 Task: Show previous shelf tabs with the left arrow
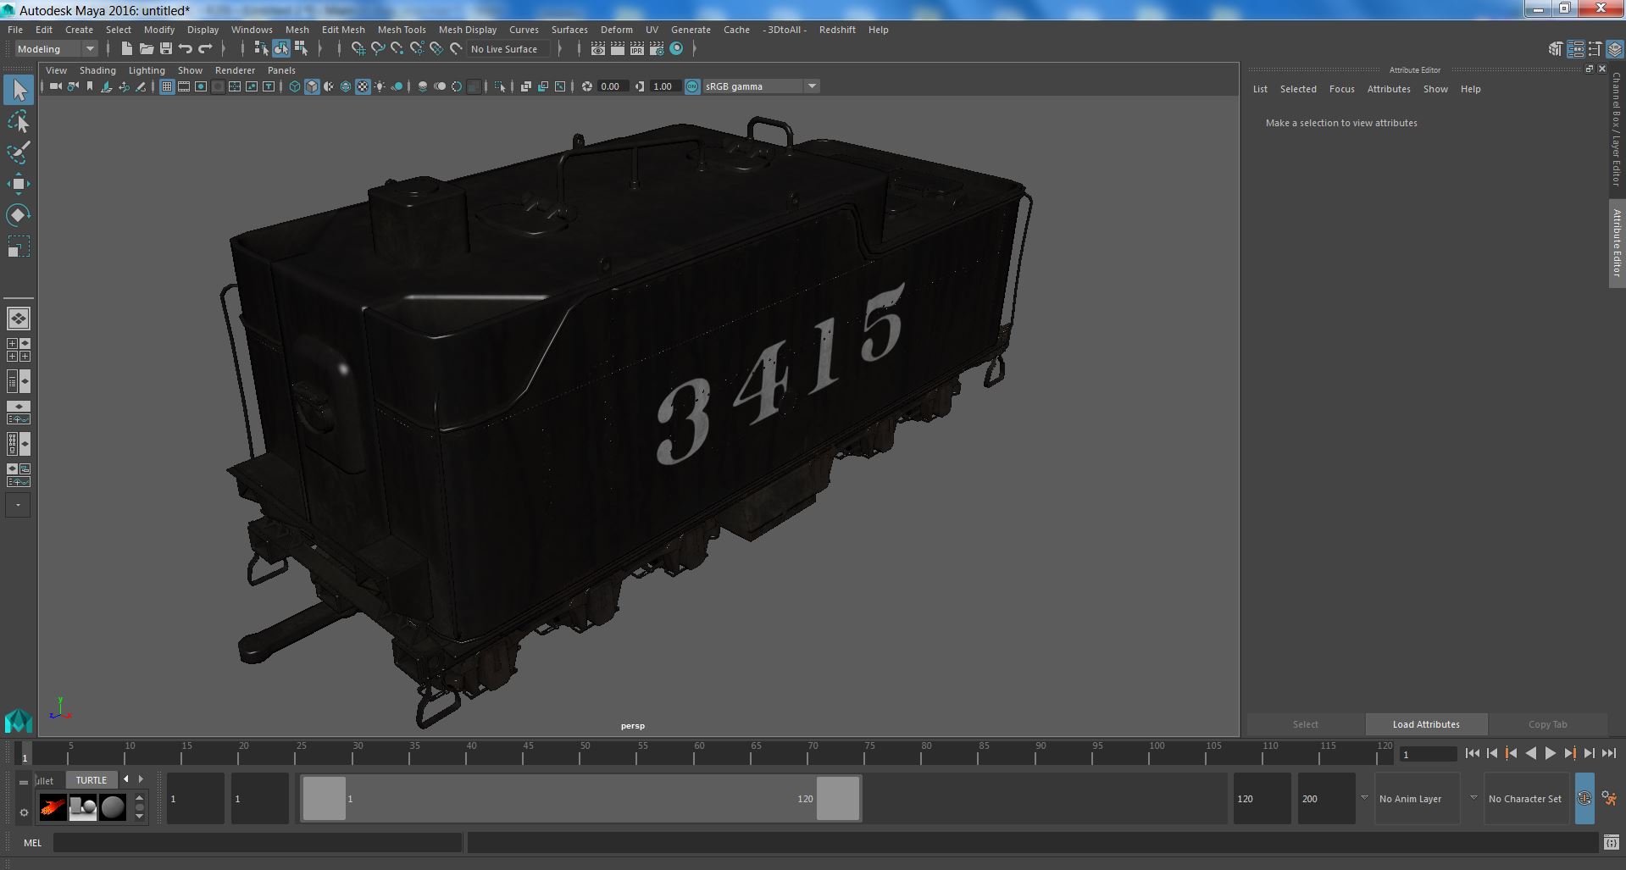[x=126, y=779]
